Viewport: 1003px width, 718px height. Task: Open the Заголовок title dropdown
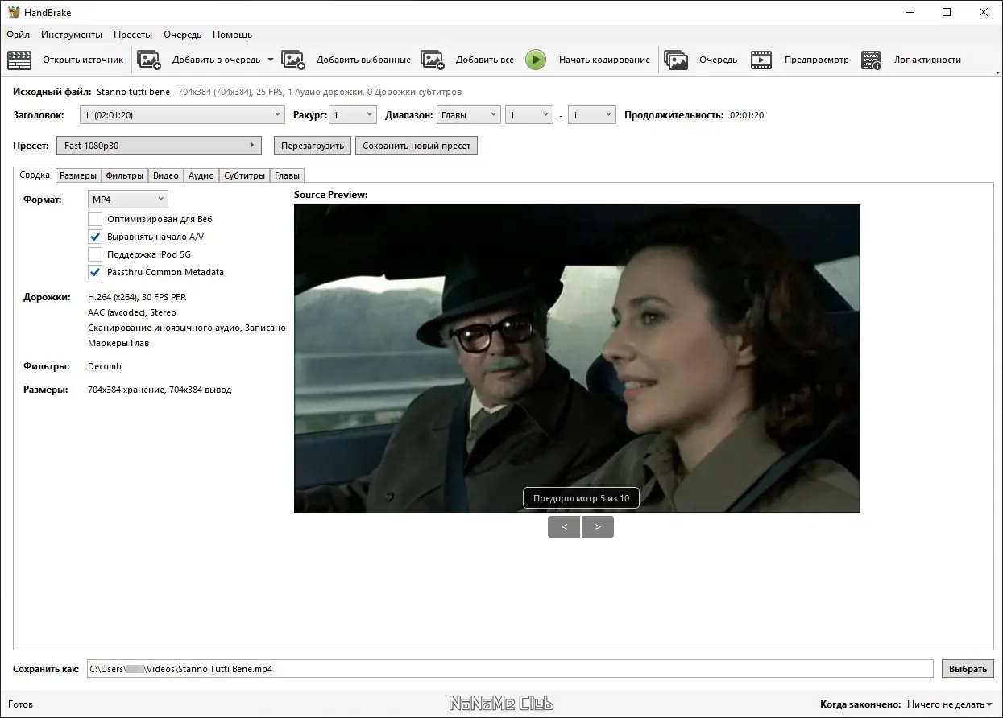[182, 115]
